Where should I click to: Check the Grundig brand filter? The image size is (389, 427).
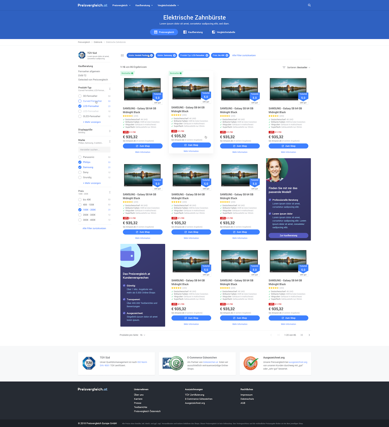click(x=80, y=177)
